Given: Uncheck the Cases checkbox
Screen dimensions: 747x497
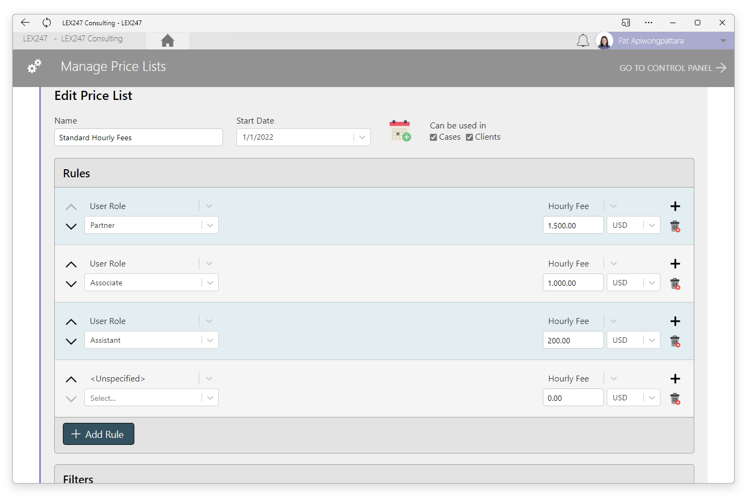Looking at the screenshot, I should pyautogui.click(x=433, y=137).
